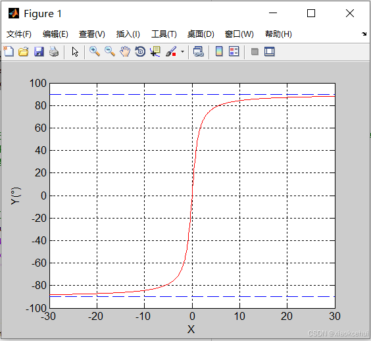Click the red curve at the origin
The width and height of the screenshot is (371, 341).
[192, 196]
